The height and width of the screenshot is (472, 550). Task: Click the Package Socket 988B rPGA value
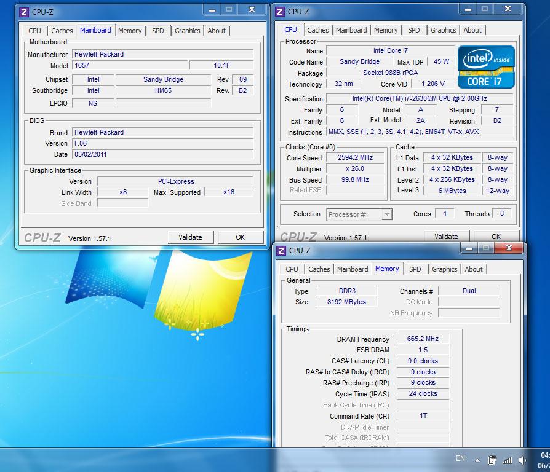point(391,73)
